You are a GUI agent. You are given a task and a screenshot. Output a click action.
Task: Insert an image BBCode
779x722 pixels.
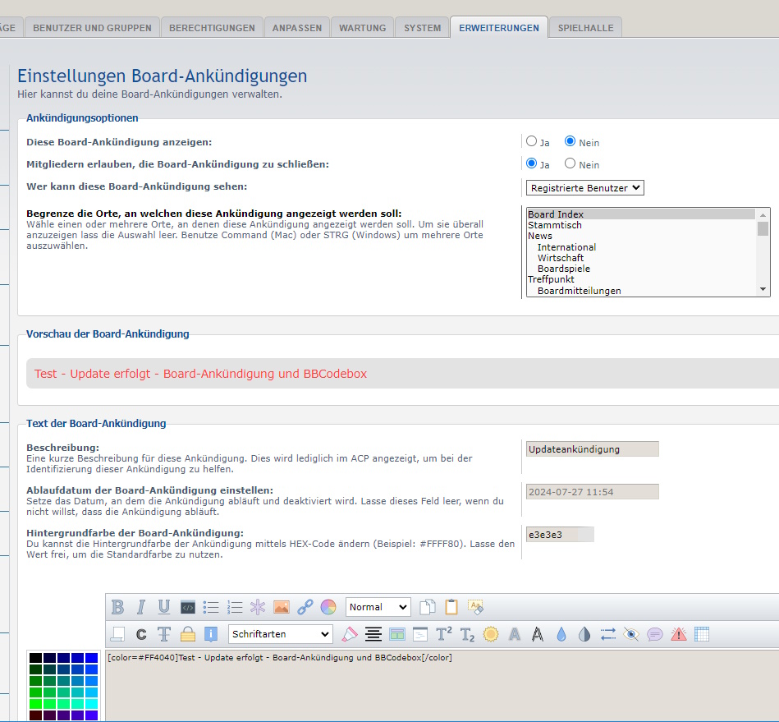[282, 607]
